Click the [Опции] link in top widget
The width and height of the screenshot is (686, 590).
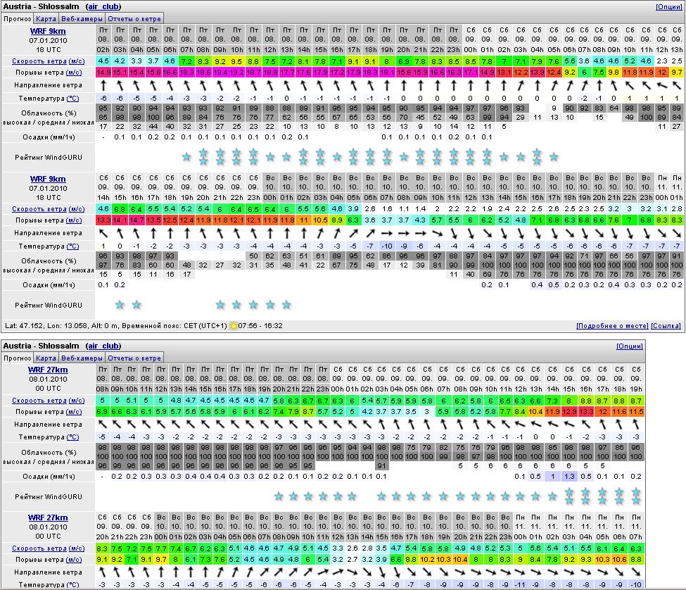[x=668, y=7]
